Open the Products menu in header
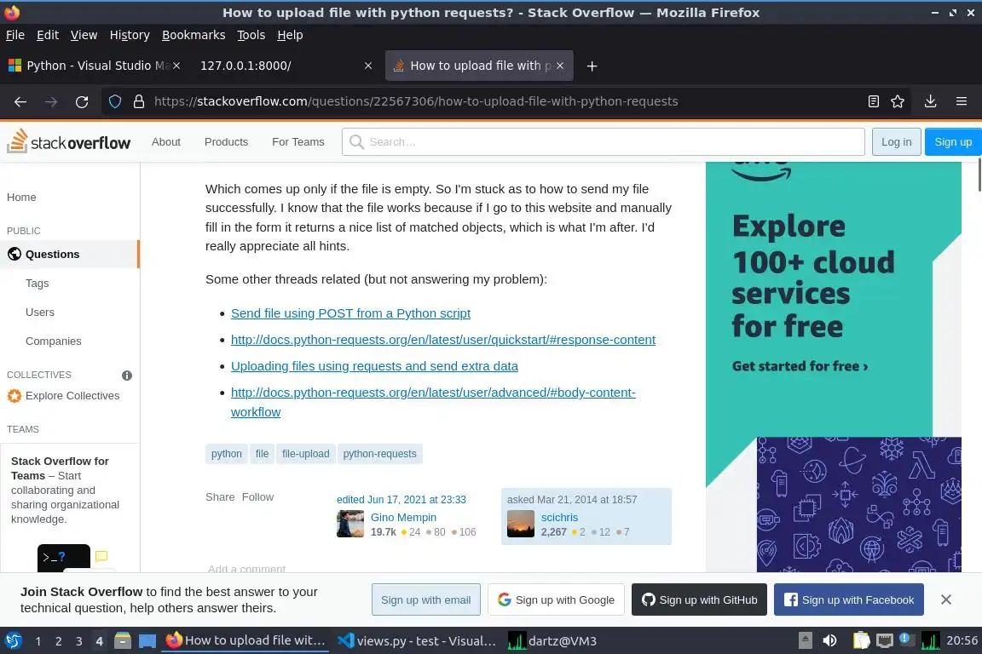The image size is (982, 654). point(226,142)
